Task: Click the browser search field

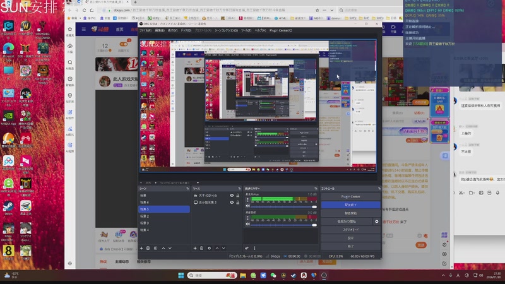Action: [x=371, y=10]
